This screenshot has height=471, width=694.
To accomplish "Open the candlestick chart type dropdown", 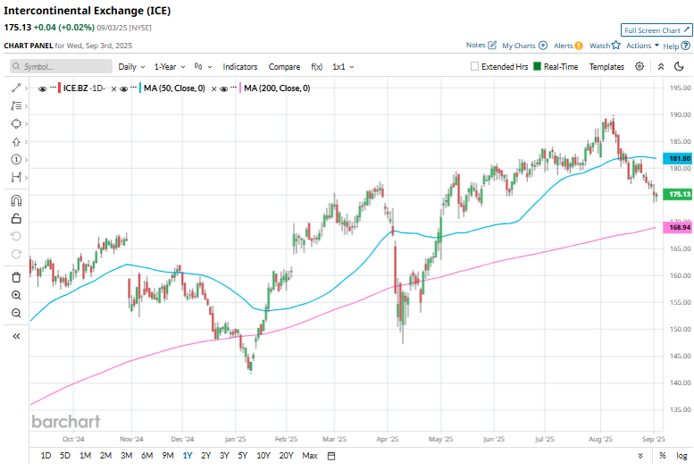I will pos(203,66).
